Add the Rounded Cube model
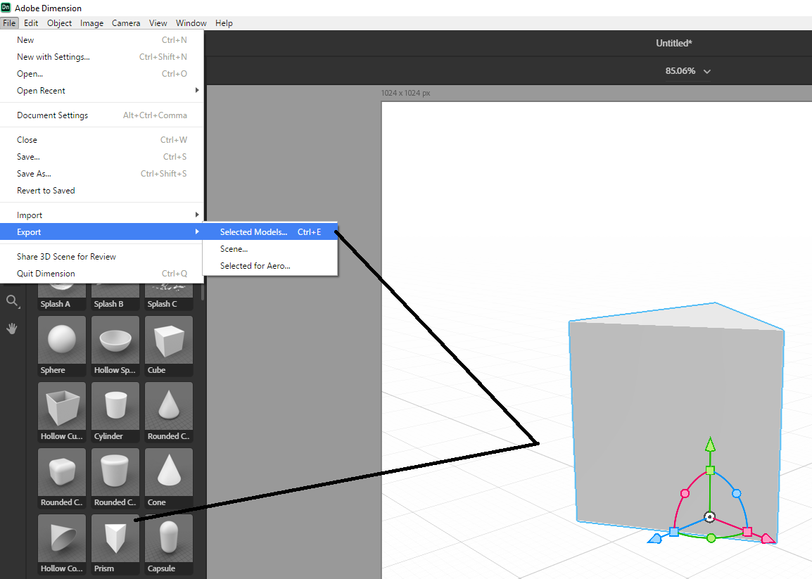812x579 pixels. (61, 471)
